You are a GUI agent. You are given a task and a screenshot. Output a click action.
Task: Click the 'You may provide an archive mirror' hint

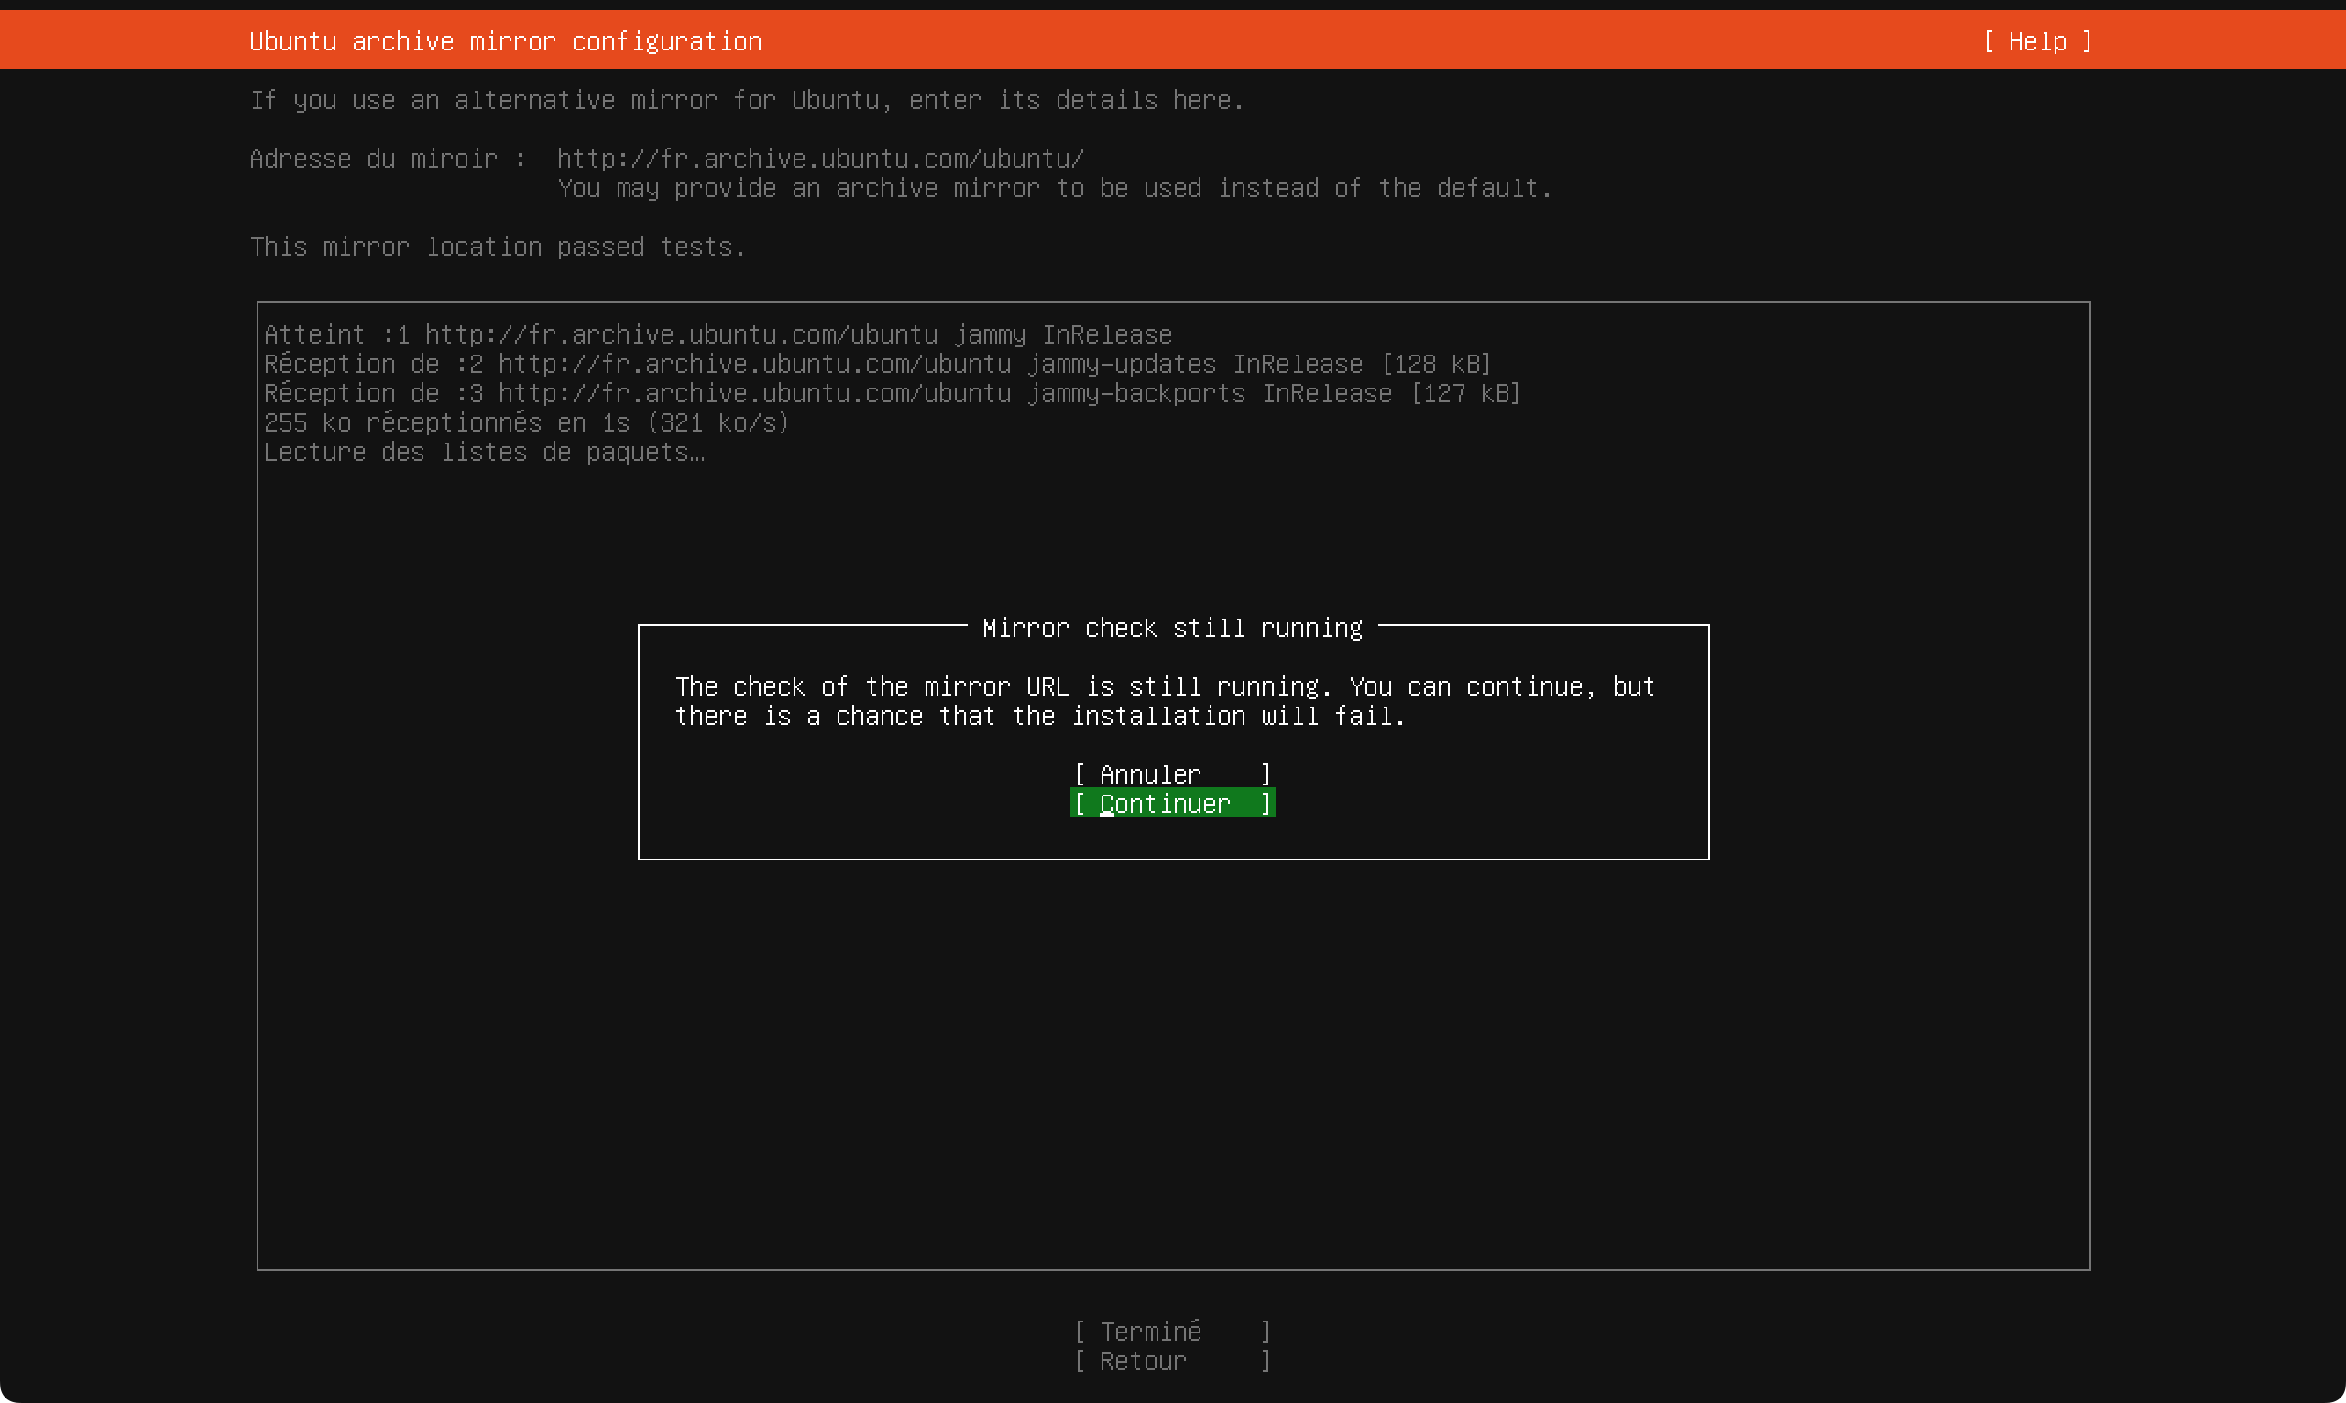pos(1054,188)
